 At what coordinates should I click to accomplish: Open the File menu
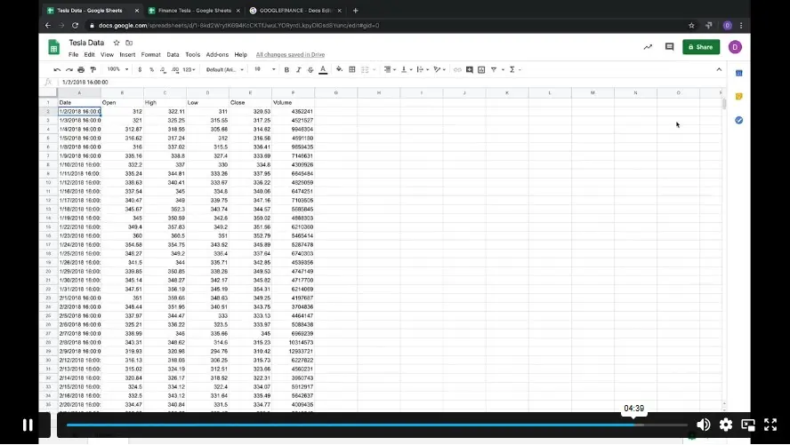pyautogui.click(x=74, y=55)
